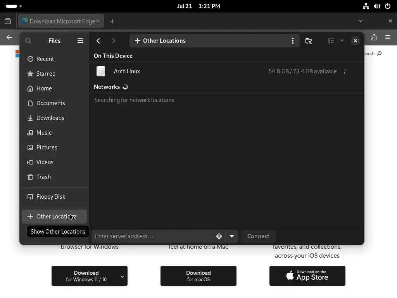Open the Videos folder
Screen dimensions: 397x298
tap(54, 162)
